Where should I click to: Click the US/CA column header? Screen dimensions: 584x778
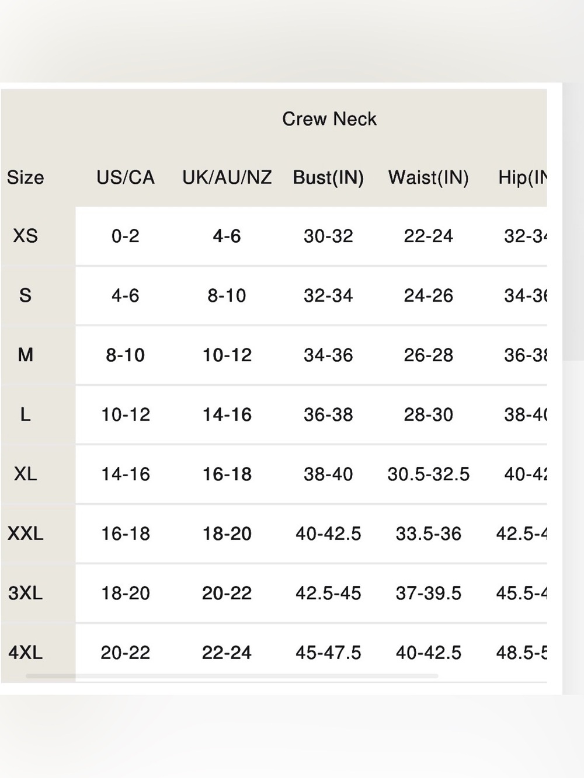(x=126, y=177)
